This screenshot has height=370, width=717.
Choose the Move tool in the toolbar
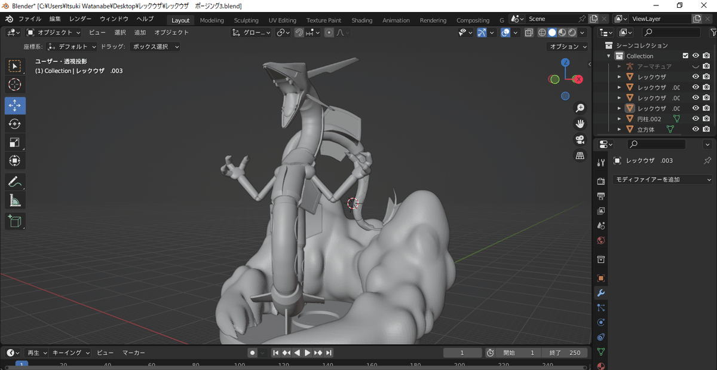[x=15, y=105]
